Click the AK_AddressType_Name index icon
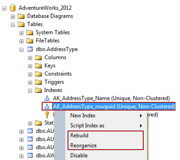The height and width of the screenshot is (160, 180). pos(47,98)
